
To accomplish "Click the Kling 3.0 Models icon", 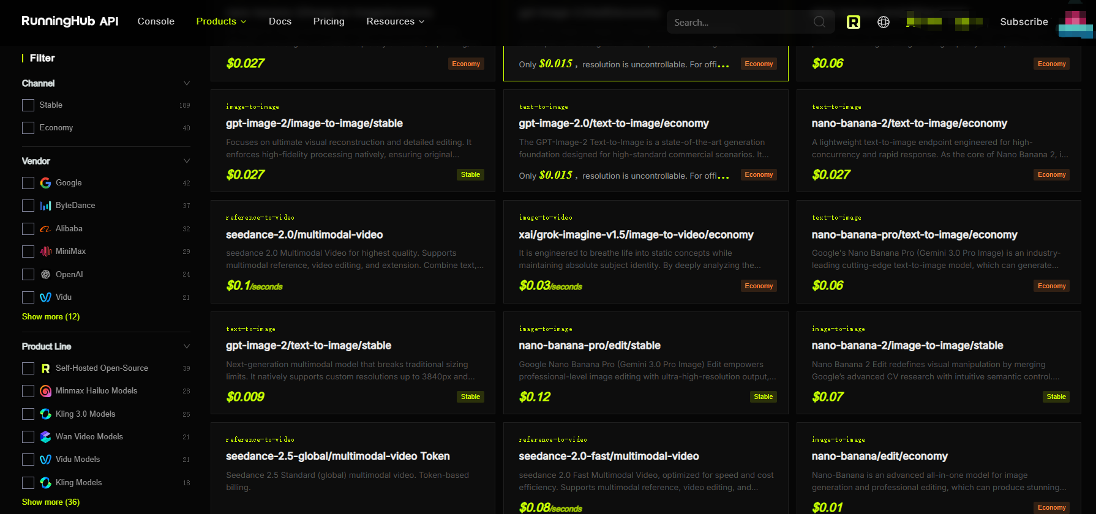I will pos(45,414).
